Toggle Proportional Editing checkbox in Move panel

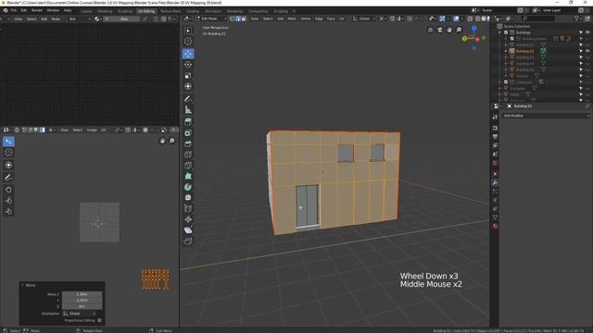pos(99,321)
